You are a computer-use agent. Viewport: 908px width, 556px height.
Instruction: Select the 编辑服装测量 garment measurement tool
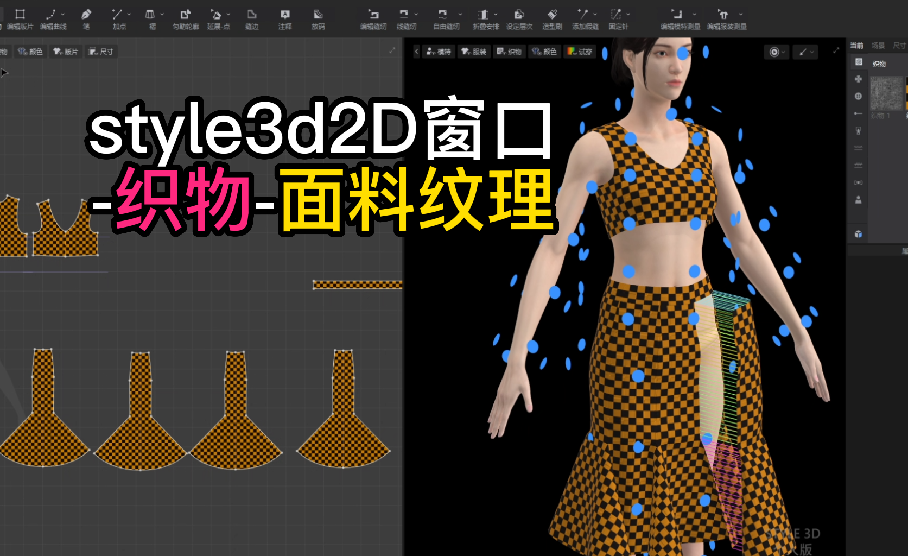[727, 19]
